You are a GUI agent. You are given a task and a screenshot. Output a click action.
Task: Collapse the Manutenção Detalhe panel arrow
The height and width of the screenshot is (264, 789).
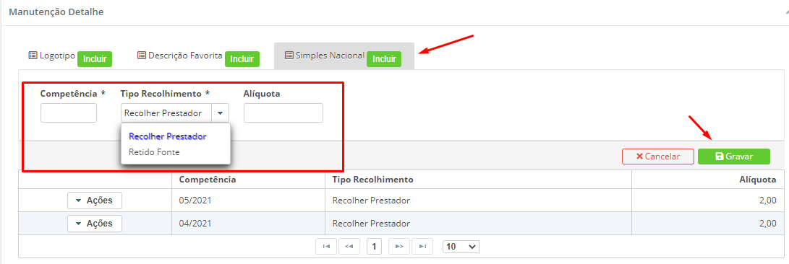786,12
